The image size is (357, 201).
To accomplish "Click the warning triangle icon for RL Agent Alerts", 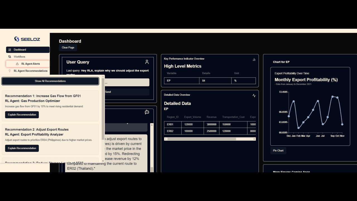I will (17, 64).
